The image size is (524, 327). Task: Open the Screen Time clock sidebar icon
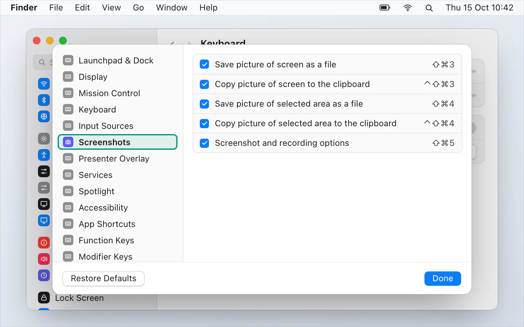click(x=44, y=275)
